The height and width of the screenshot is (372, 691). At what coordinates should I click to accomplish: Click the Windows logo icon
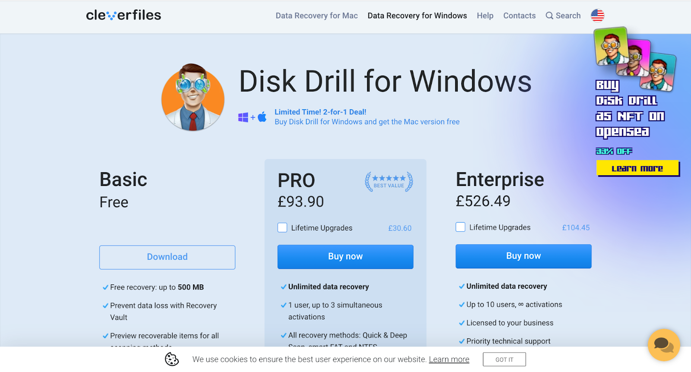pyautogui.click(x=243, y=117)
